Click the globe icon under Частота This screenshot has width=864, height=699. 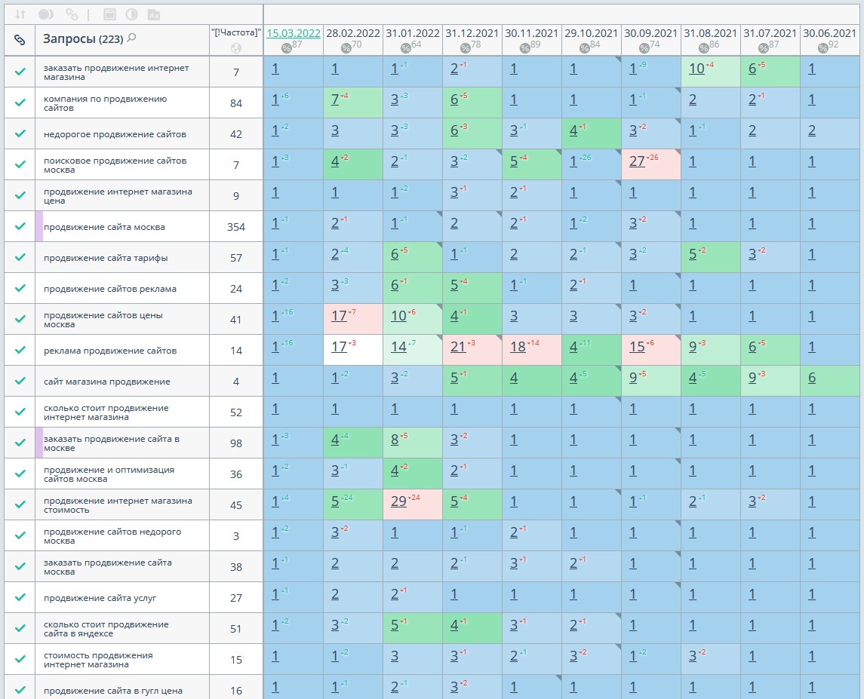pos(236,48)
